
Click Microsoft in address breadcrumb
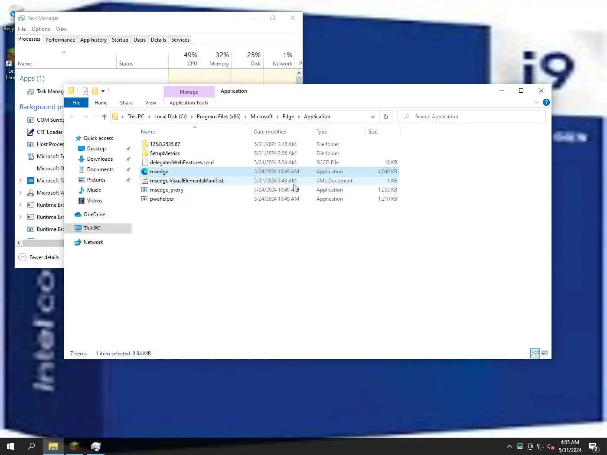(261, 117)
